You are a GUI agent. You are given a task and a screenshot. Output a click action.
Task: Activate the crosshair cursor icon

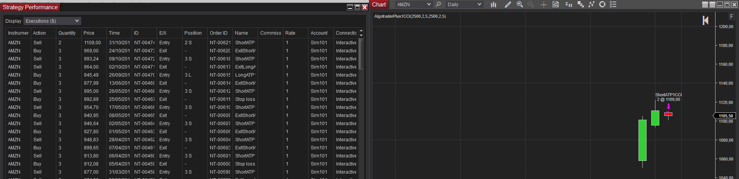coord(544,4)
